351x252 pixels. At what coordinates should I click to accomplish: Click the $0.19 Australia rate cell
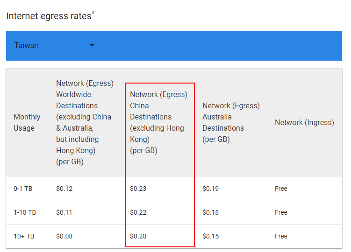click(x=210, y=189)
